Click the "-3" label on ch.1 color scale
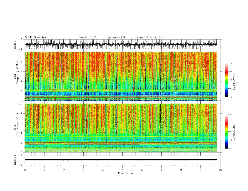Image resolution: width=248 pixels, height=191 pixels. [x=231, y=63]
